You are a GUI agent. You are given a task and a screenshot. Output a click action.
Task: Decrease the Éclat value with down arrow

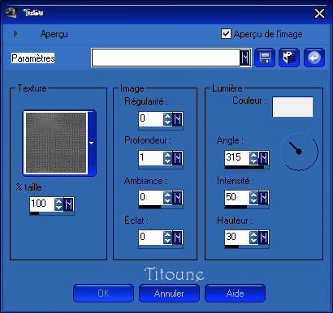167,241
